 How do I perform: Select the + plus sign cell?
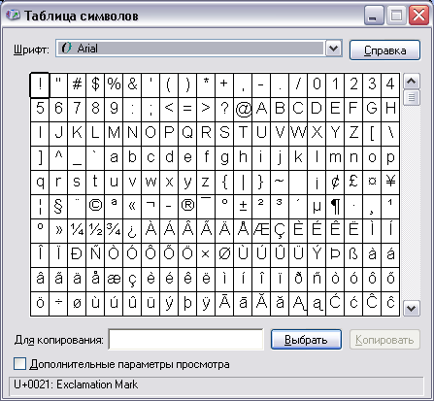pyautogui.click(x=224, y=85)
